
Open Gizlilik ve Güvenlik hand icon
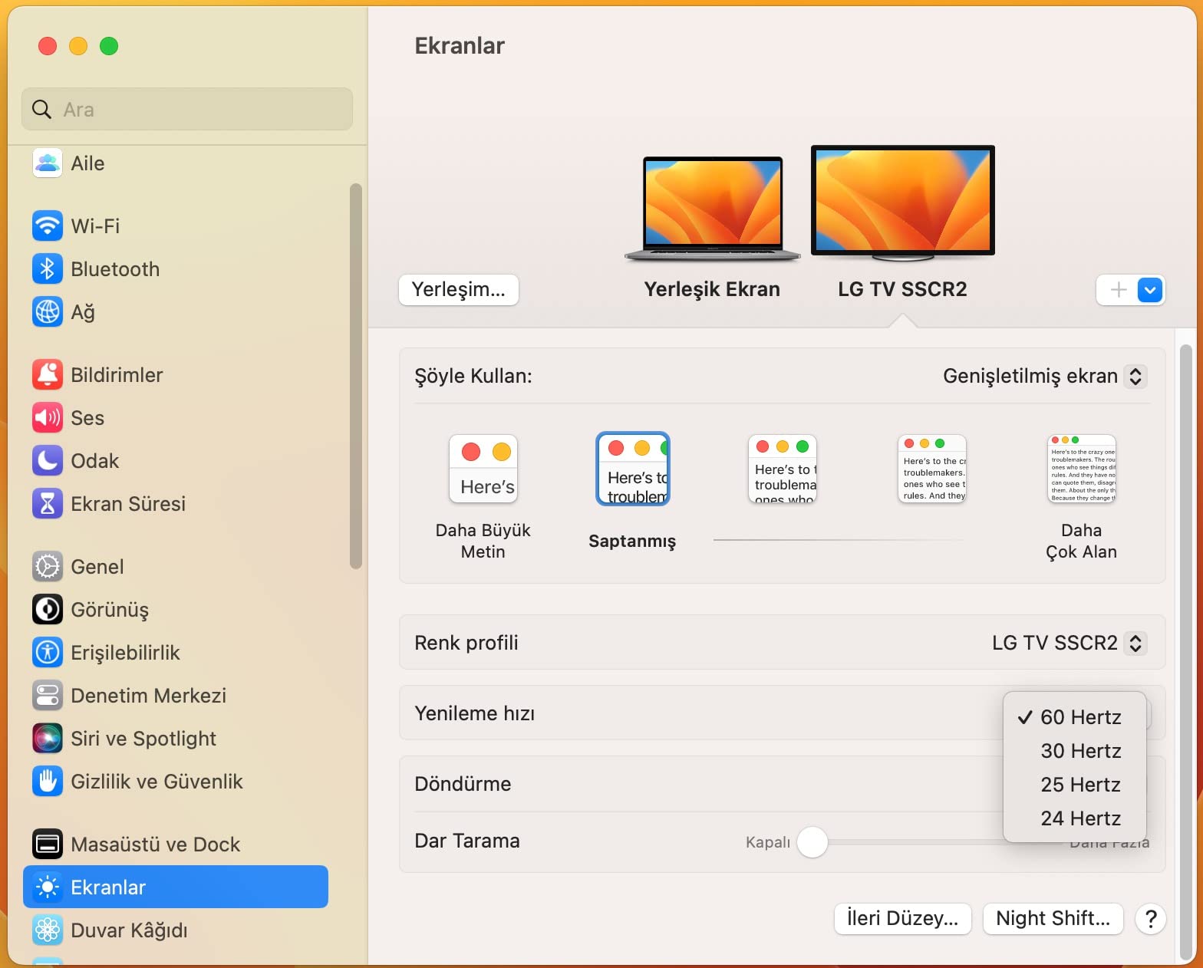(48, 782)
